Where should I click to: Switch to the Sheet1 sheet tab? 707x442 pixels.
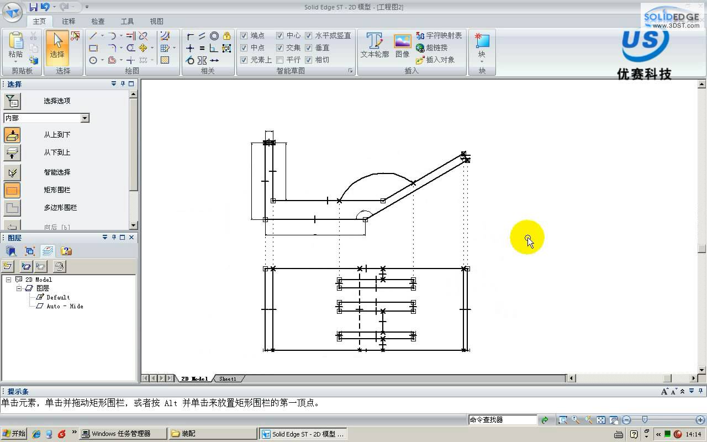[228, 379]
